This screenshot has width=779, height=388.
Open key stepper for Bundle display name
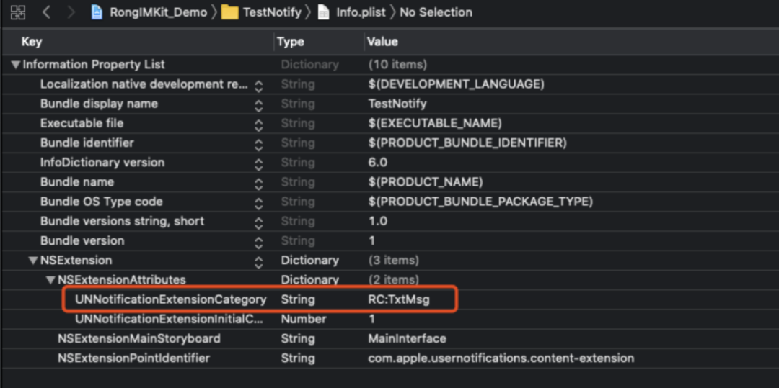(258, 104)
